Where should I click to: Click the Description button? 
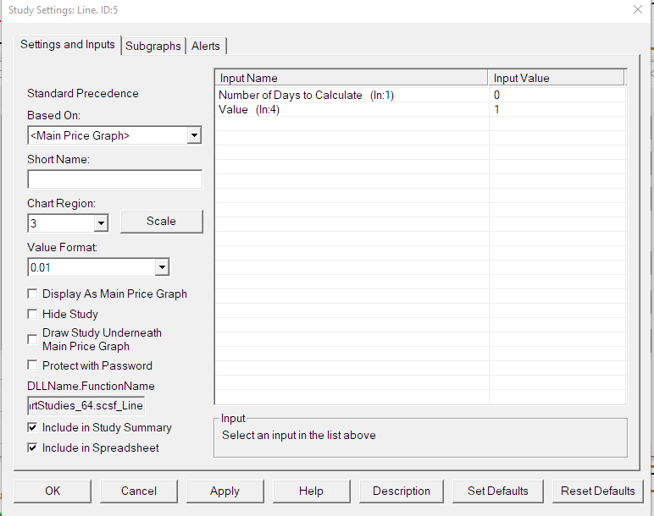[402, 491]
